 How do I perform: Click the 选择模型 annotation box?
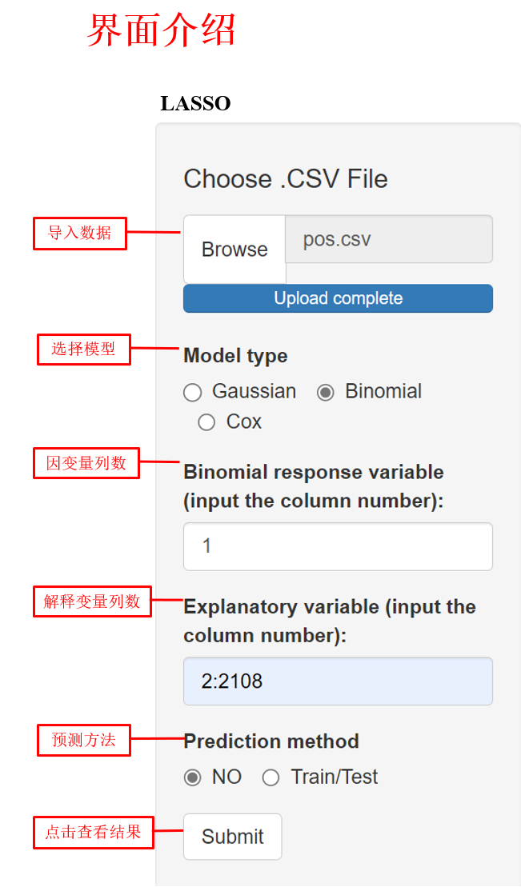click(84, 349)
